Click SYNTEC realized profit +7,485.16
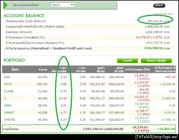Screen dimensions: 179x140 click(168, 120)
